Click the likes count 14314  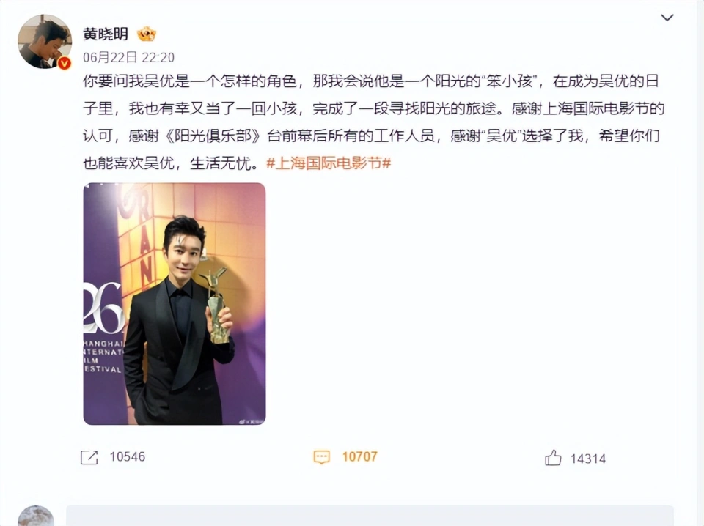[x=588, y=459]
